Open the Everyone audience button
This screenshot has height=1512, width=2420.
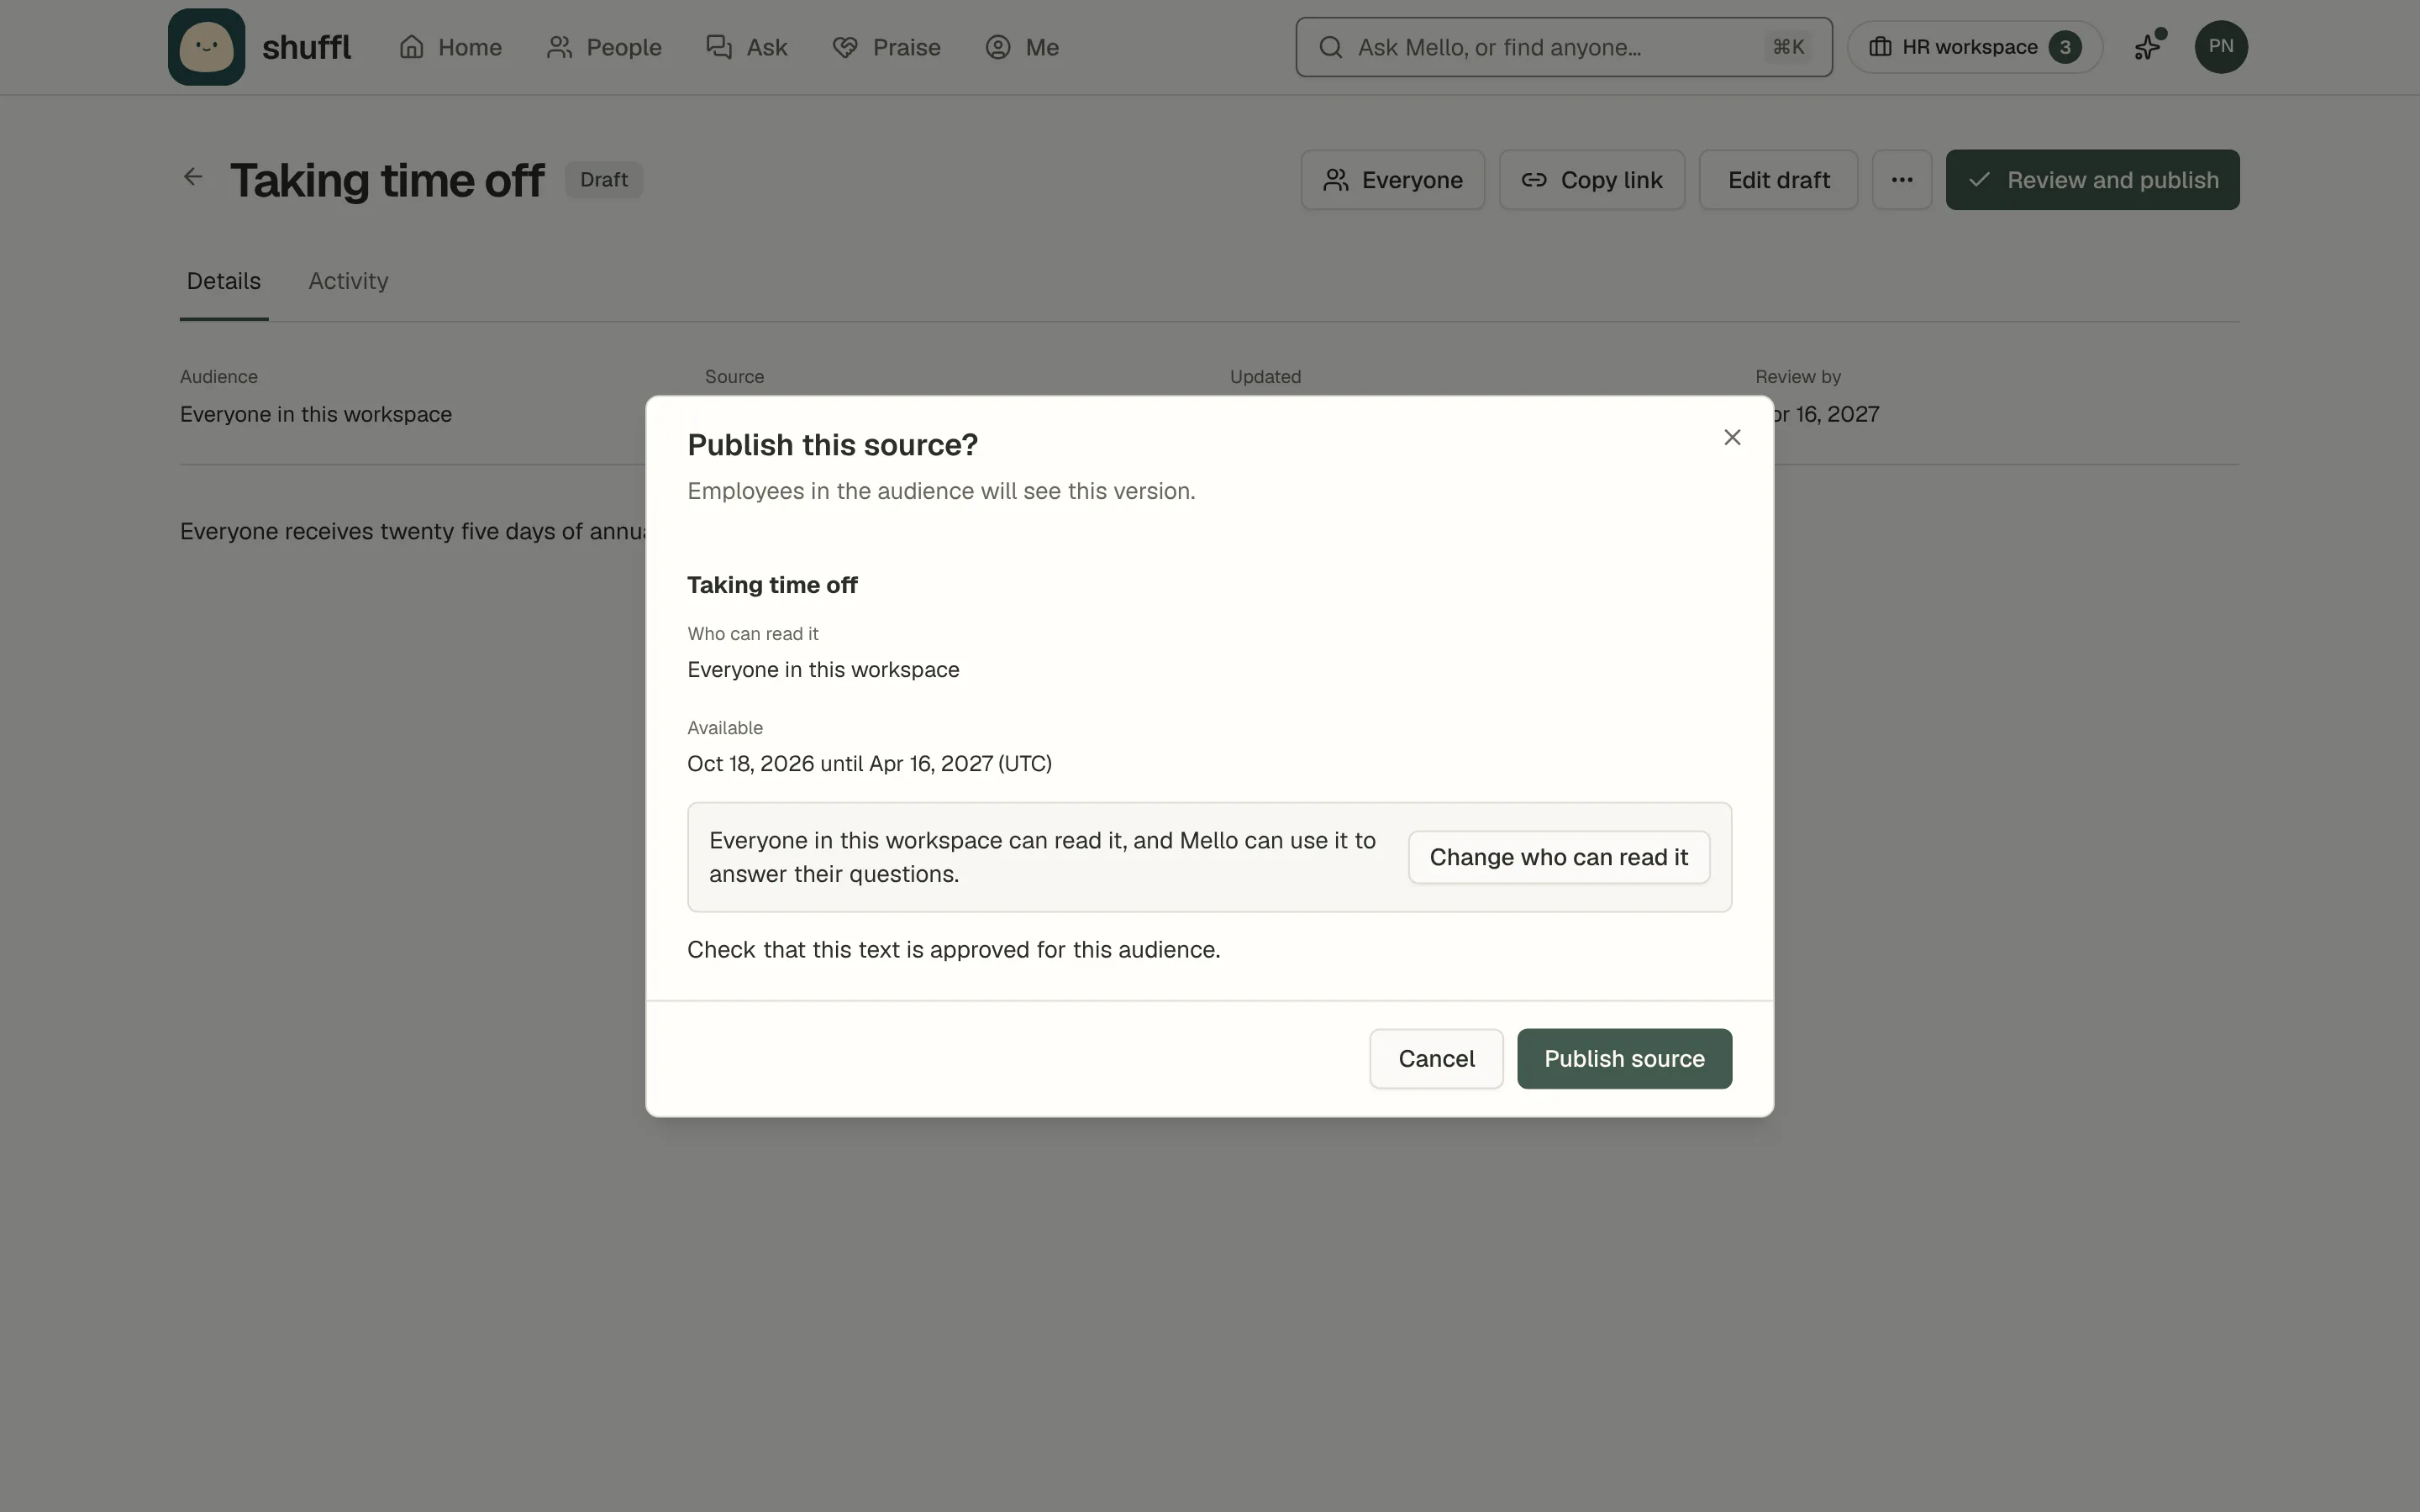coord(1392,180)
